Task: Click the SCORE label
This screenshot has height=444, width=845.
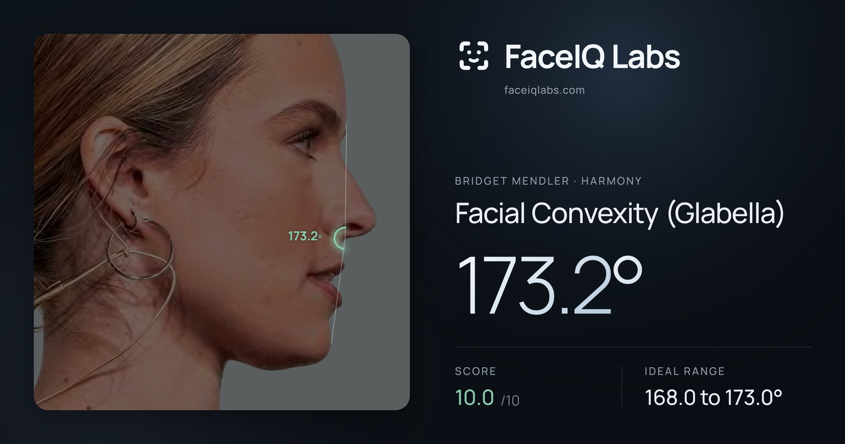Action: point(475,371)
